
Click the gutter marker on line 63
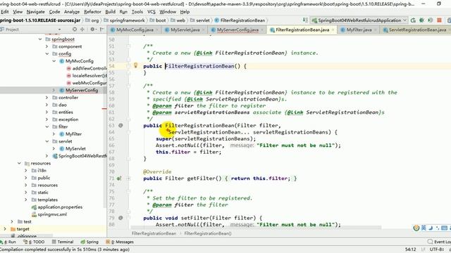click(121, 125)
